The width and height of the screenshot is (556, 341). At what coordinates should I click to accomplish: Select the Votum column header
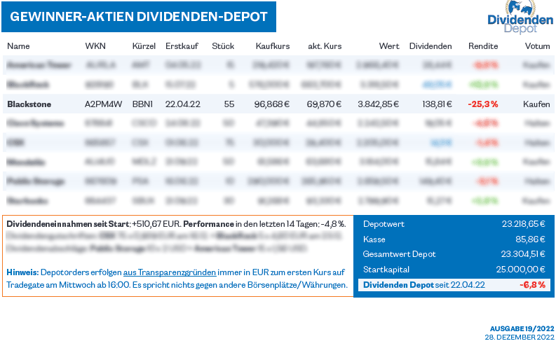tap(538, 46)
